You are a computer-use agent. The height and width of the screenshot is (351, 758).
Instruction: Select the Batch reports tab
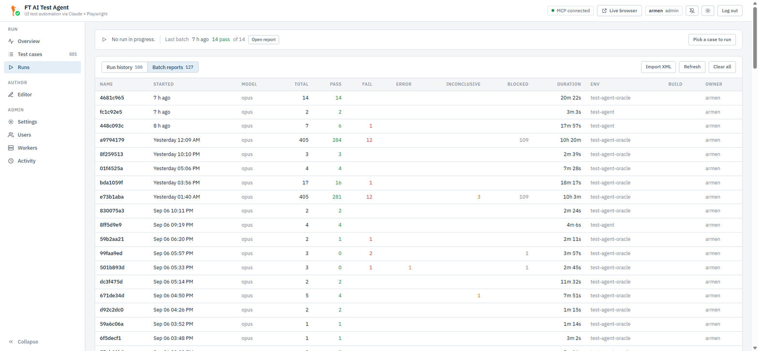click(173, 67)
